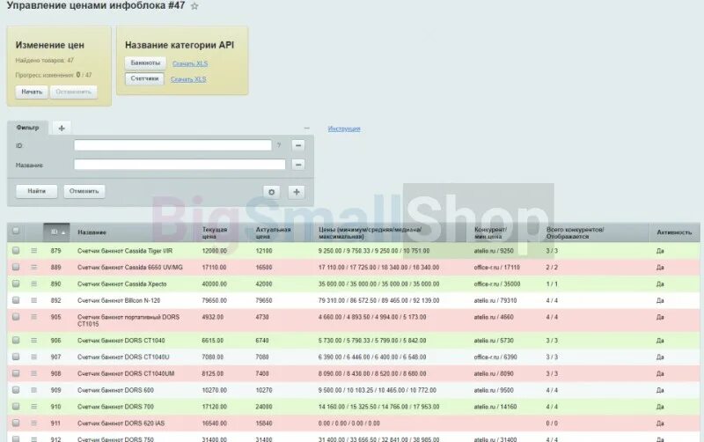This screenshot has height=442, width=704.
Task: Click the Начать button
Action: 32,92
